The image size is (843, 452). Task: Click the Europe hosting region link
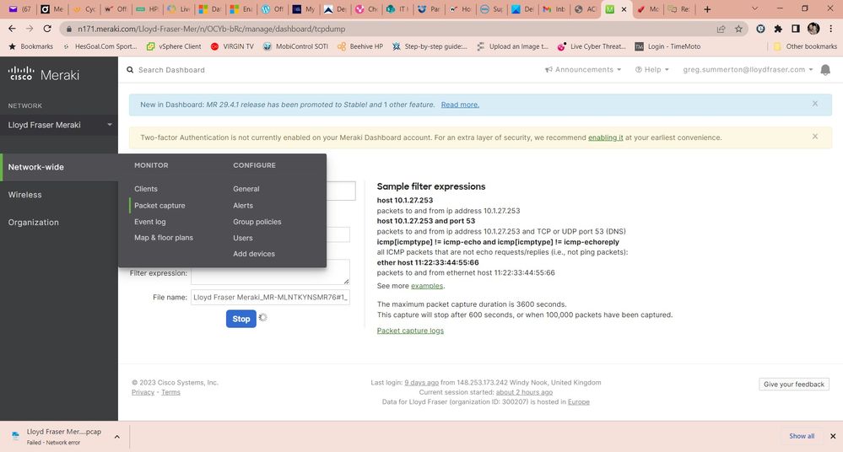(x=579, y=402)
